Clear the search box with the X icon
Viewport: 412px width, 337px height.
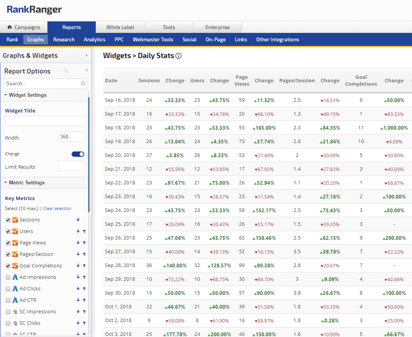coord(83,83)
